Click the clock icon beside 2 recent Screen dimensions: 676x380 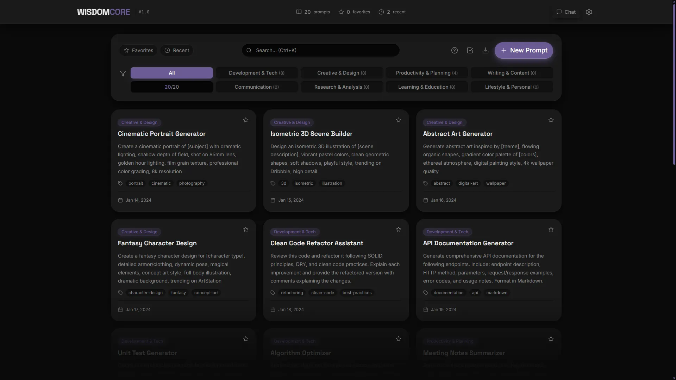[x=381, y=12]
